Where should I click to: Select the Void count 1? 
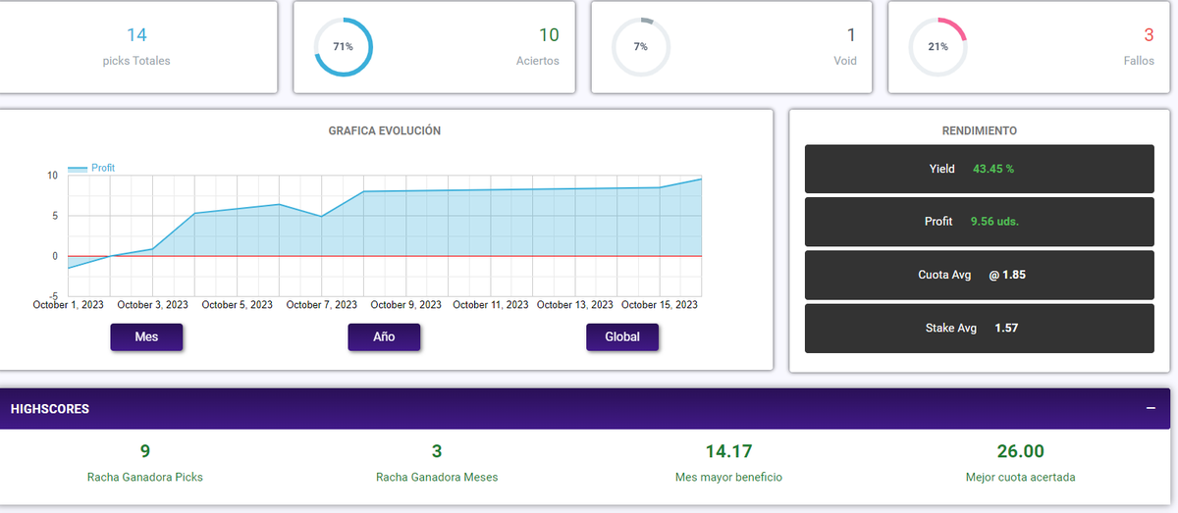click(x=851, y=35)
